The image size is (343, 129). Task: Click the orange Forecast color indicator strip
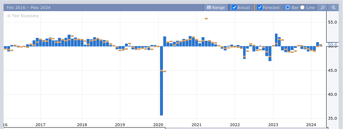coord(255,8)
